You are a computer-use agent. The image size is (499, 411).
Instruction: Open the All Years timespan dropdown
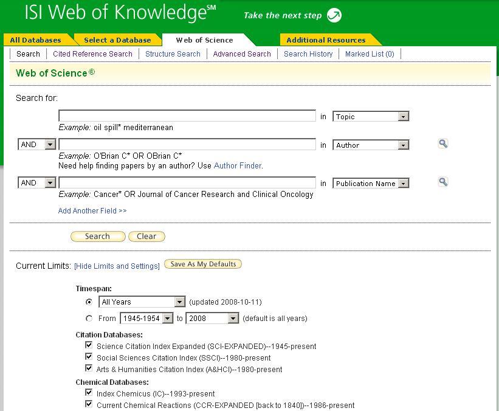tap(142, 302)
